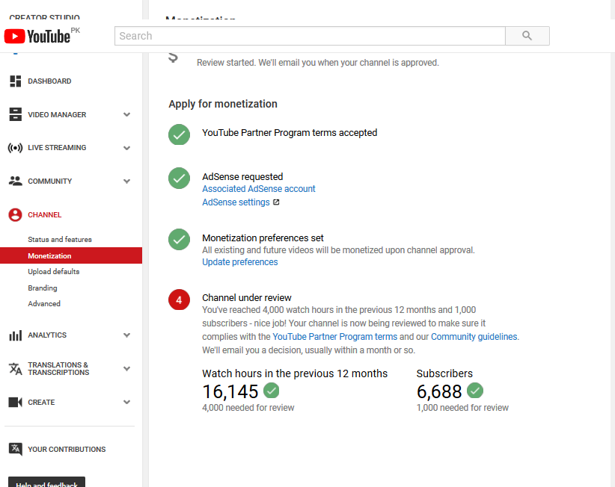Click '4,000 needed for review' text
Image resolution: width=615 pixels, height=487 pixels.
[248, 408]
